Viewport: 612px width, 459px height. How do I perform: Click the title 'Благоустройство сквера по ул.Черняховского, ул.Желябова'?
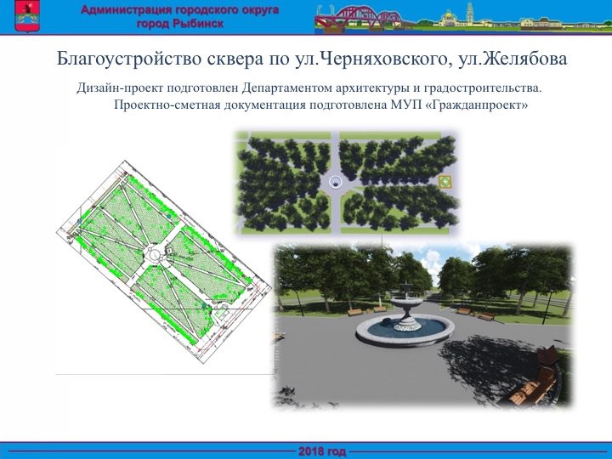(x=312, y=59)
